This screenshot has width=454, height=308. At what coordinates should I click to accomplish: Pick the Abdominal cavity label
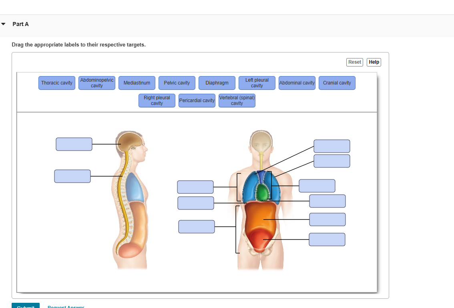(x=297, y=83)
